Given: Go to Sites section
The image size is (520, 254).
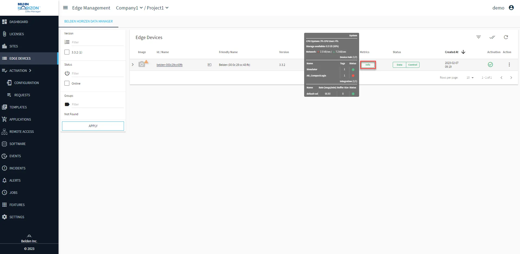Looking at the screenshot, I should coord(29,46).
